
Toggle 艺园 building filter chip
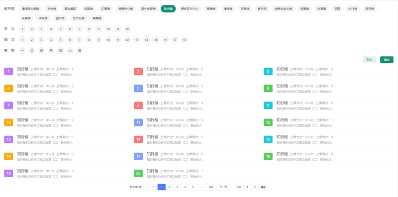[x=337, y=9]
